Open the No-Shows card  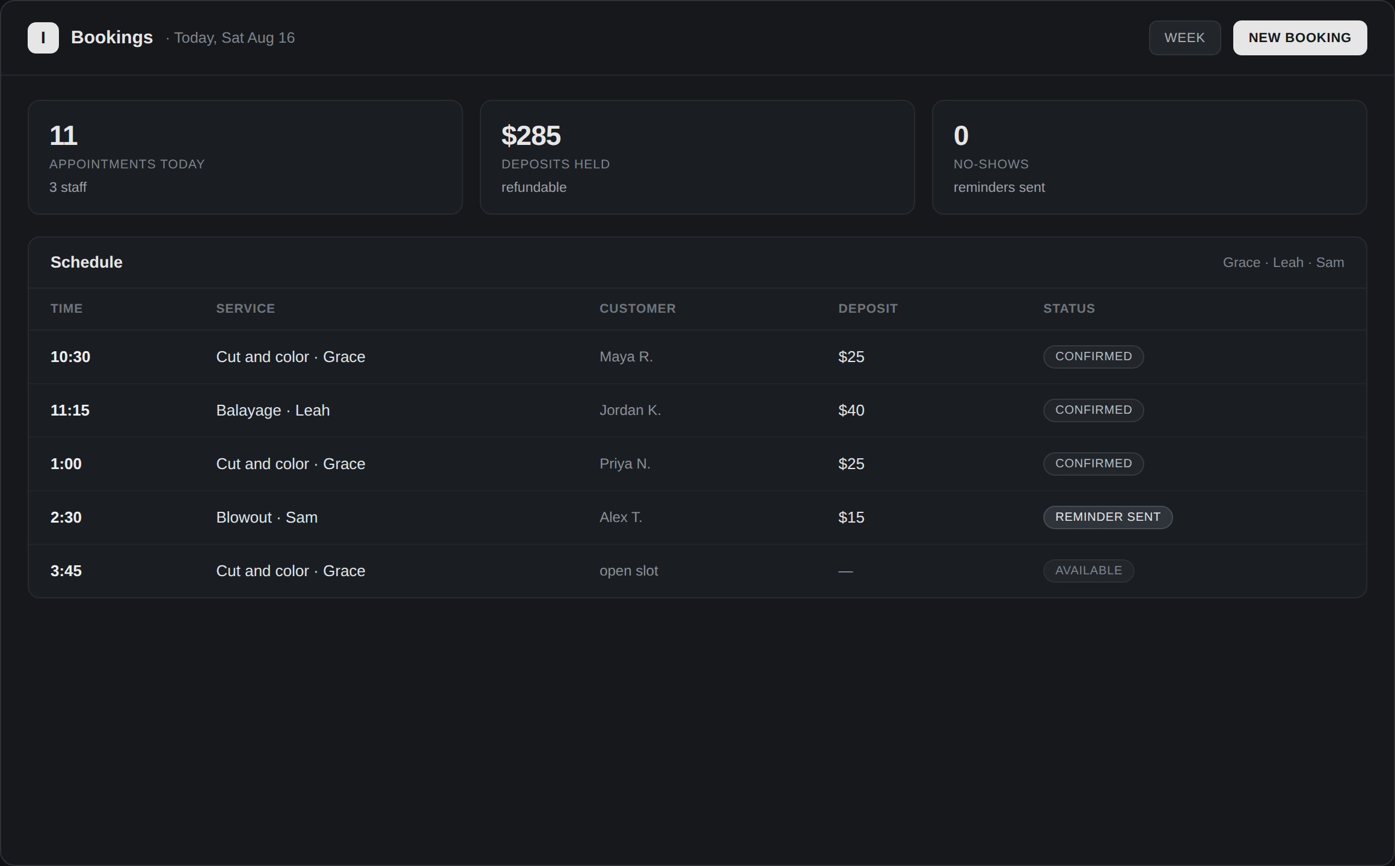click(1150, 157)
